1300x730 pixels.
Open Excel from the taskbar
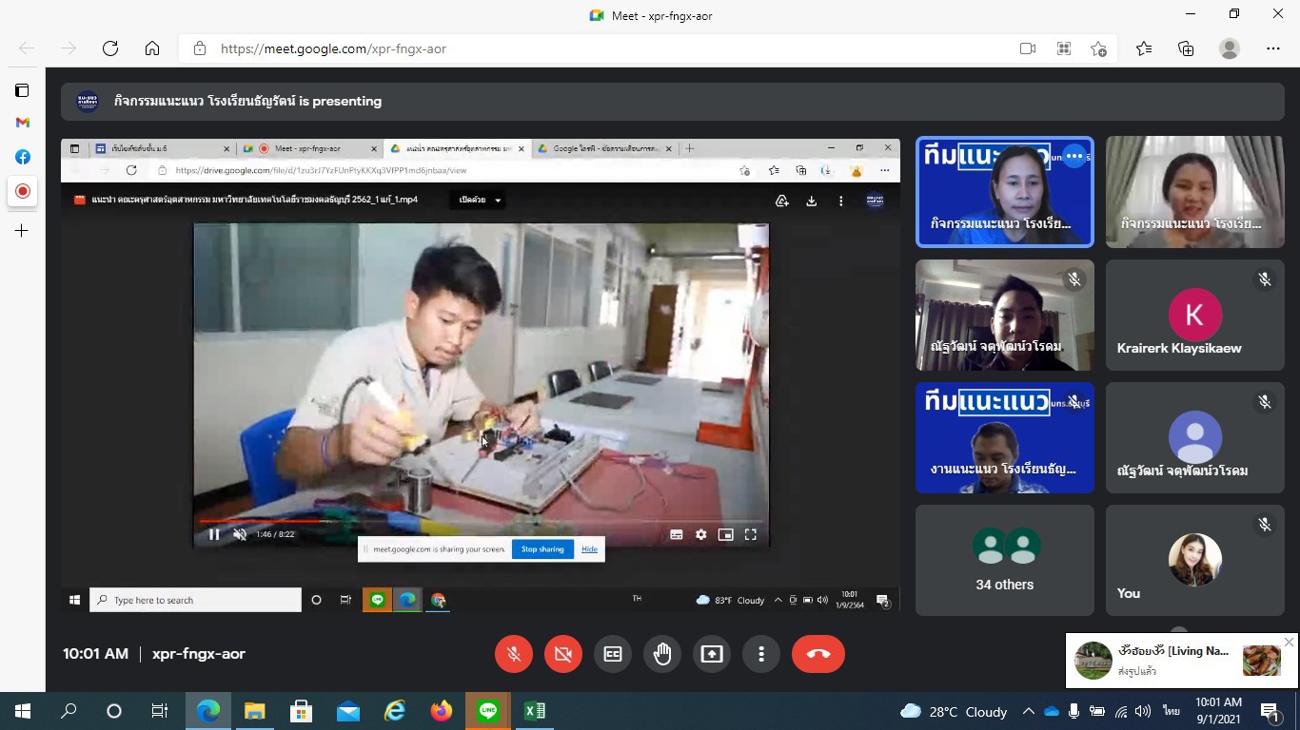pos(535,711)
